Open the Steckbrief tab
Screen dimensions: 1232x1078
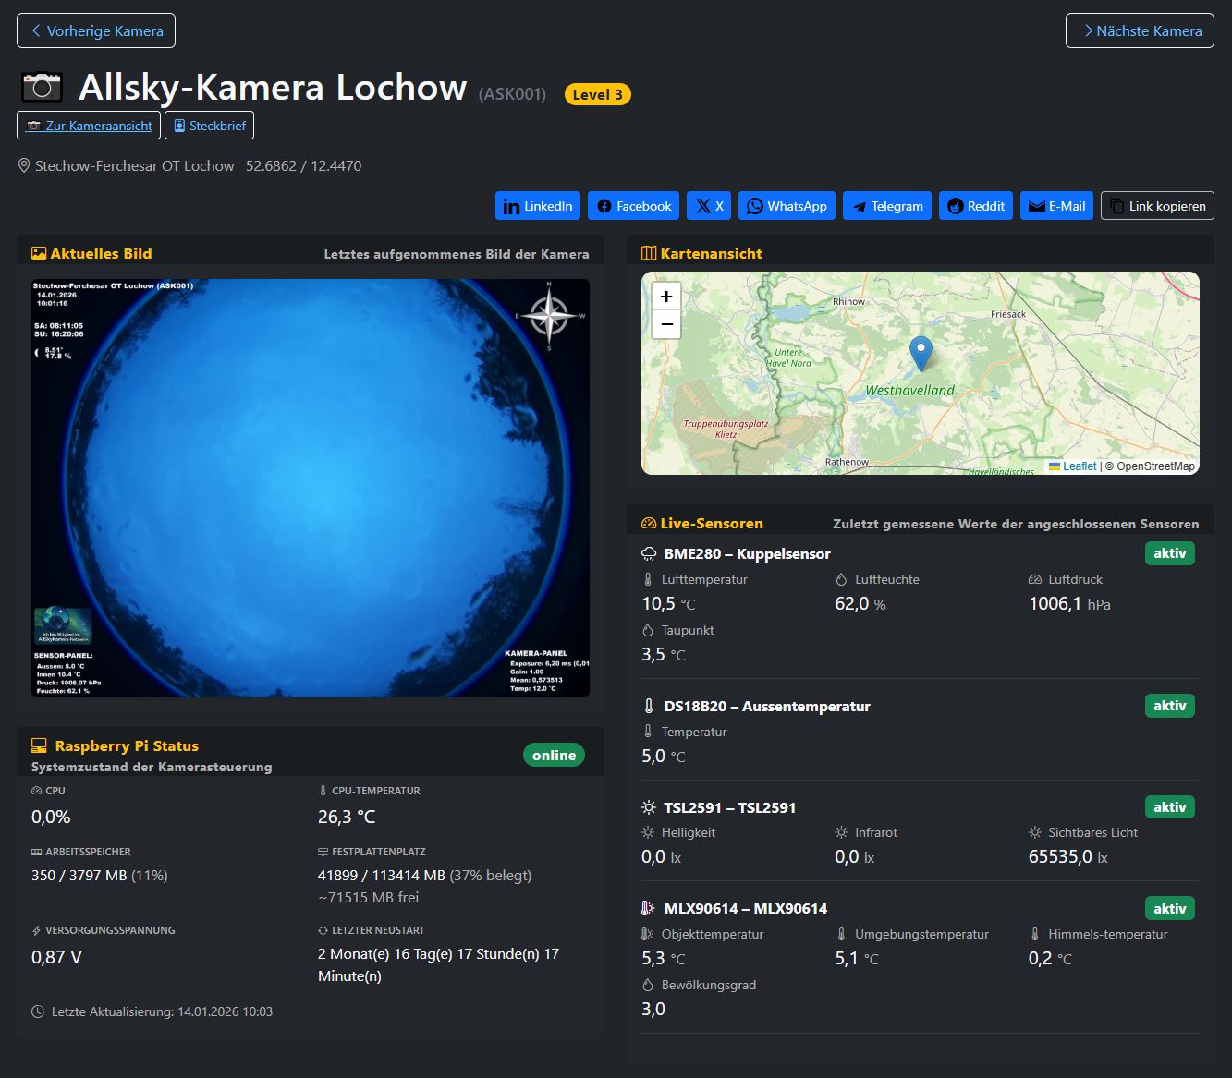[x=209, y=125]
